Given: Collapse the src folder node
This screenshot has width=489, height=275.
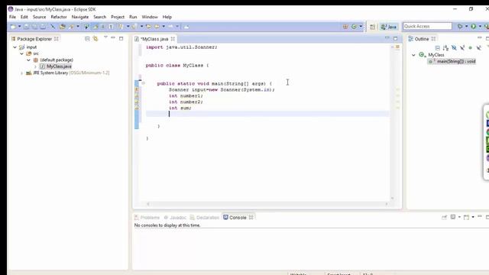Looking at the screenshot, I should pos(21,53).
